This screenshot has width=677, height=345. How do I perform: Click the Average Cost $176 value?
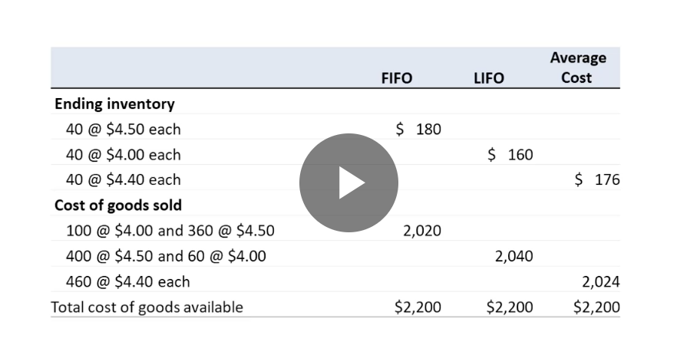597,180
